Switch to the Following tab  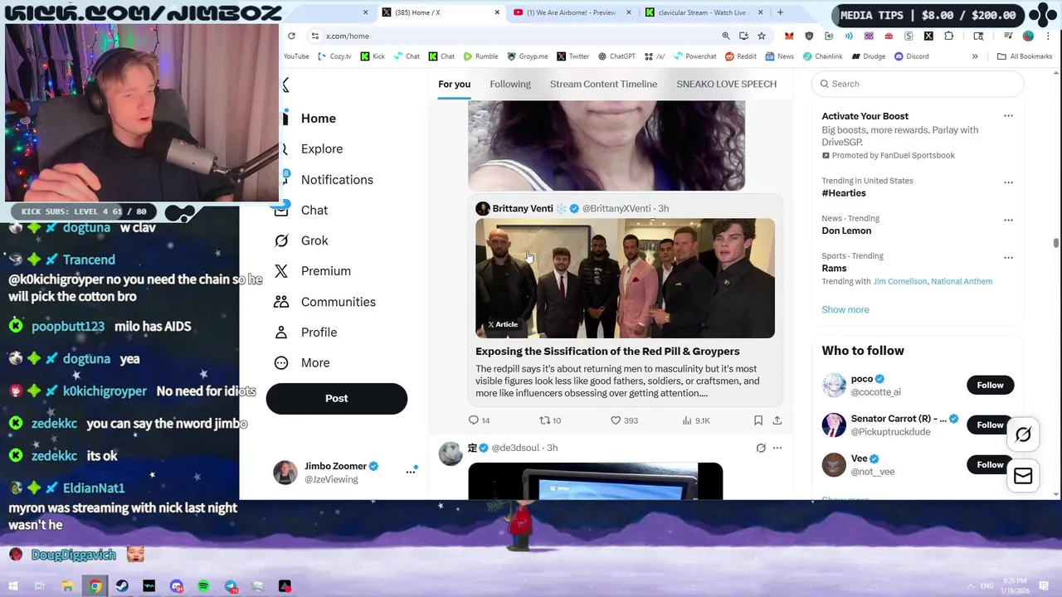pyautogui.click(x=510, y=84)
